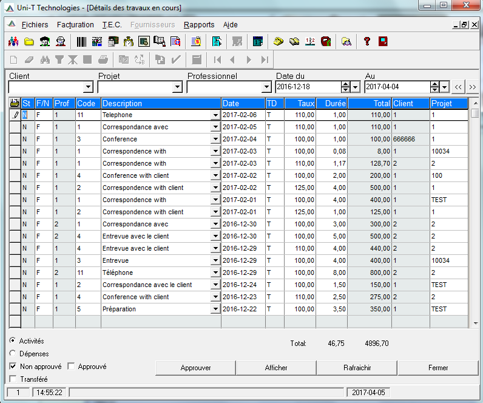The width and height of the screenshot is (483, 403).
Task: Expand the Client dropdown filter
Action: tap(88, 87)
